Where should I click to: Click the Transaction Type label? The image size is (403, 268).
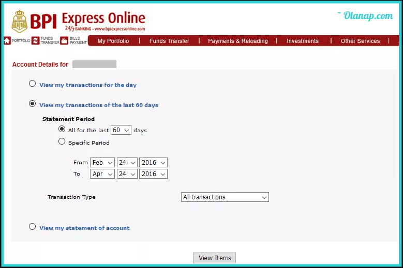pos(71,197)
